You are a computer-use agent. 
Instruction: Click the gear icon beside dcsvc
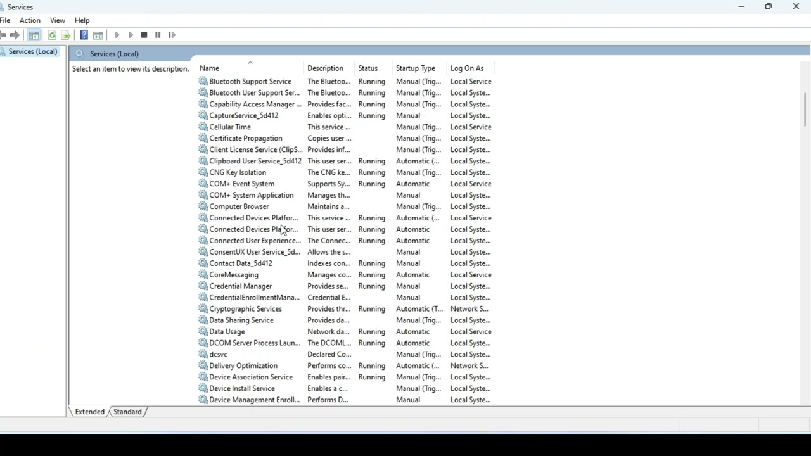pos(203,355)
